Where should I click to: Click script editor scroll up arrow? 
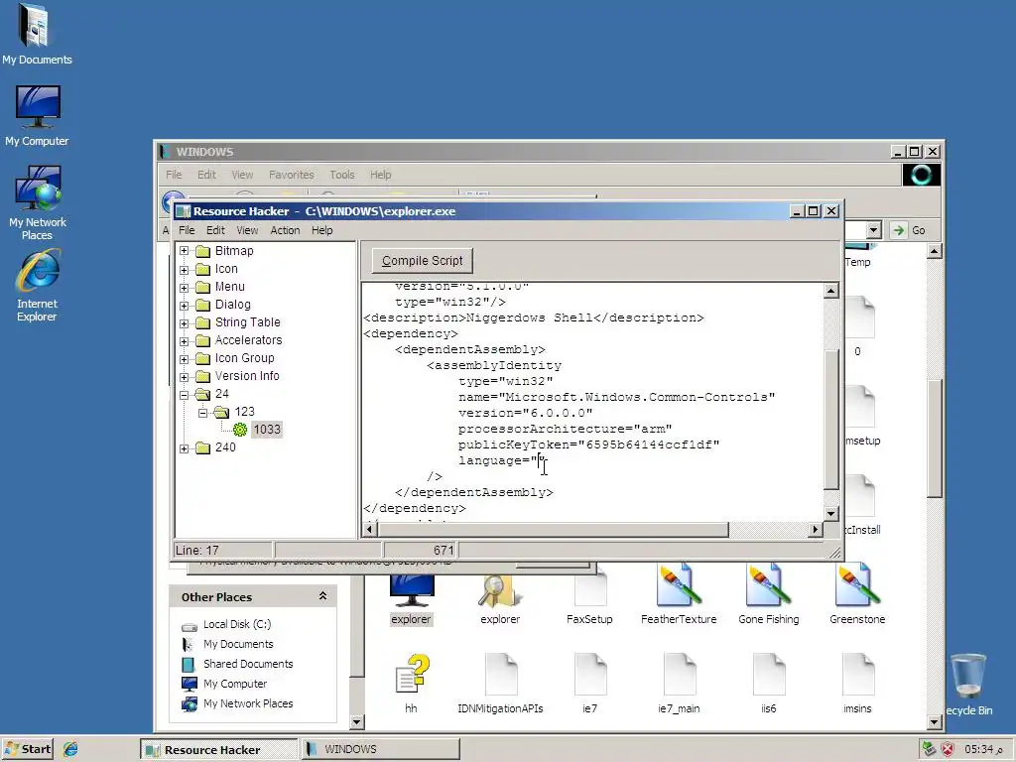[831, 291]
